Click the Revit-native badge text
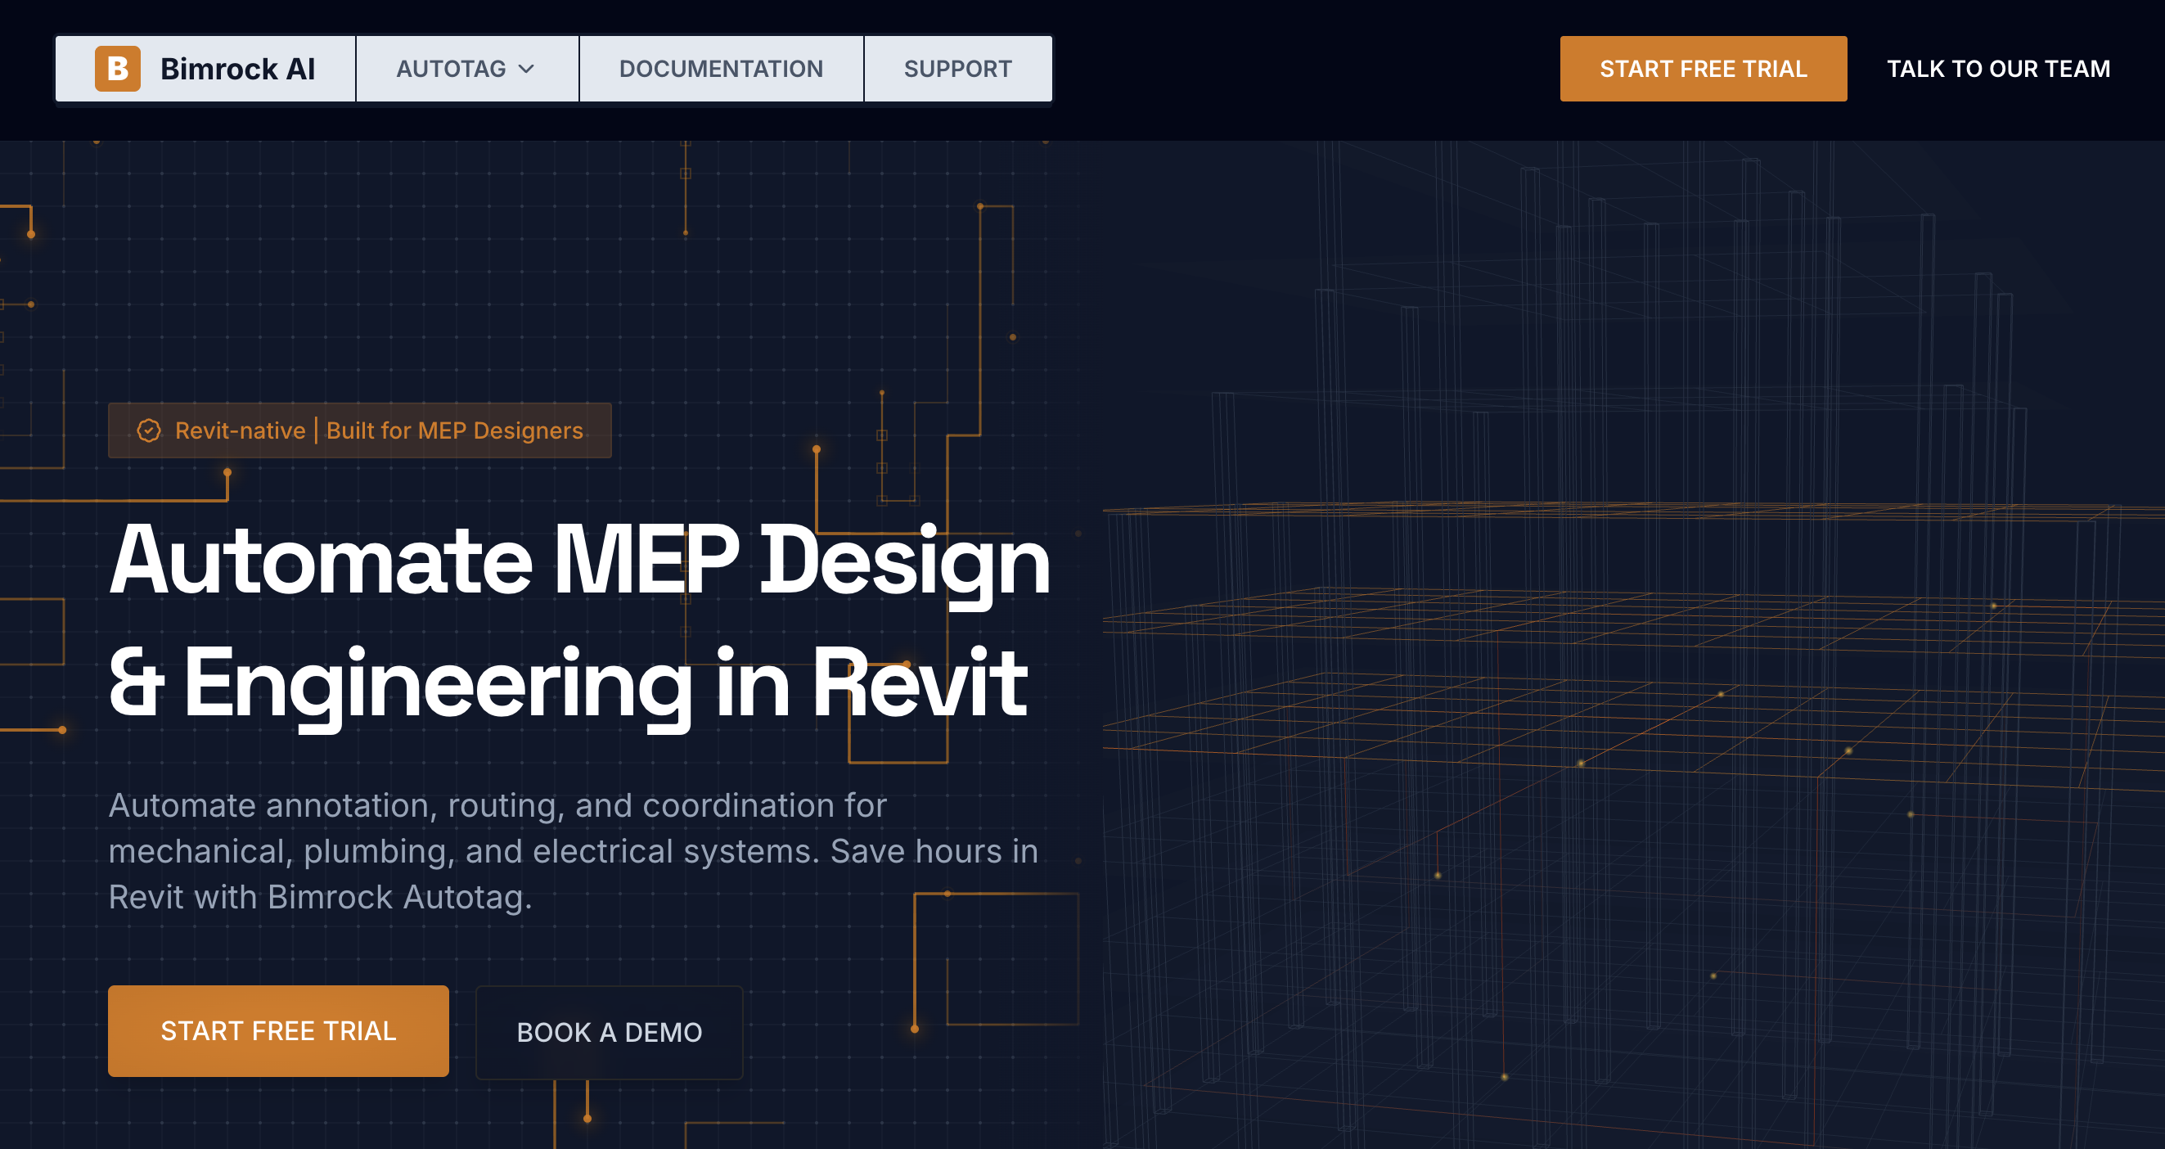 pos(240,430)
